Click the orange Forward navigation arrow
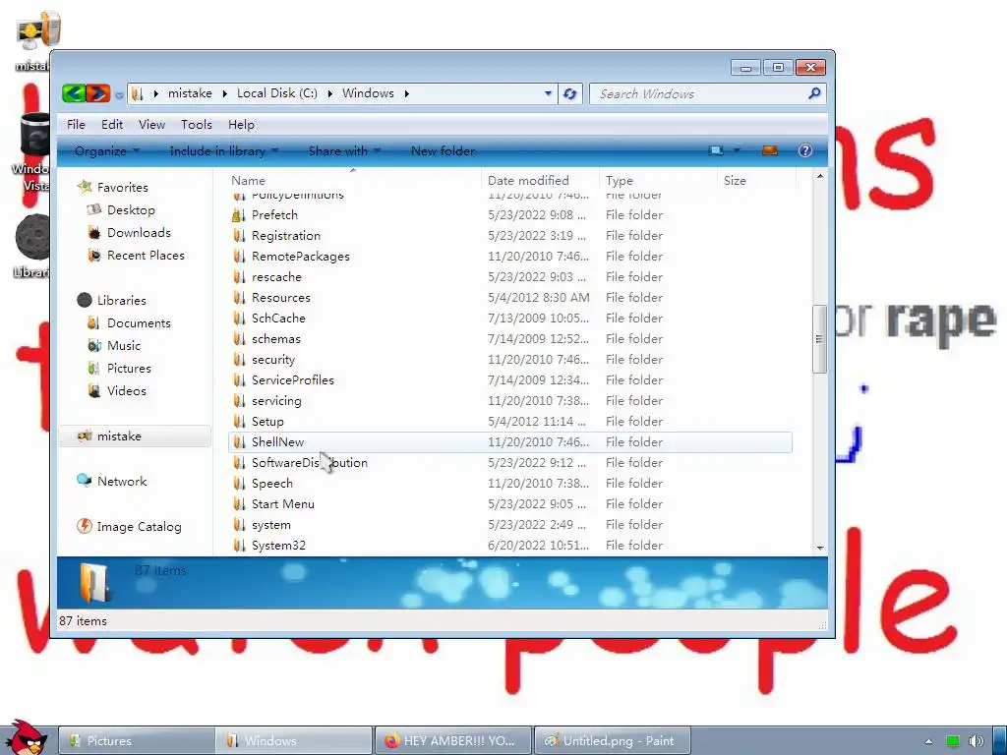 coord(98,93)
